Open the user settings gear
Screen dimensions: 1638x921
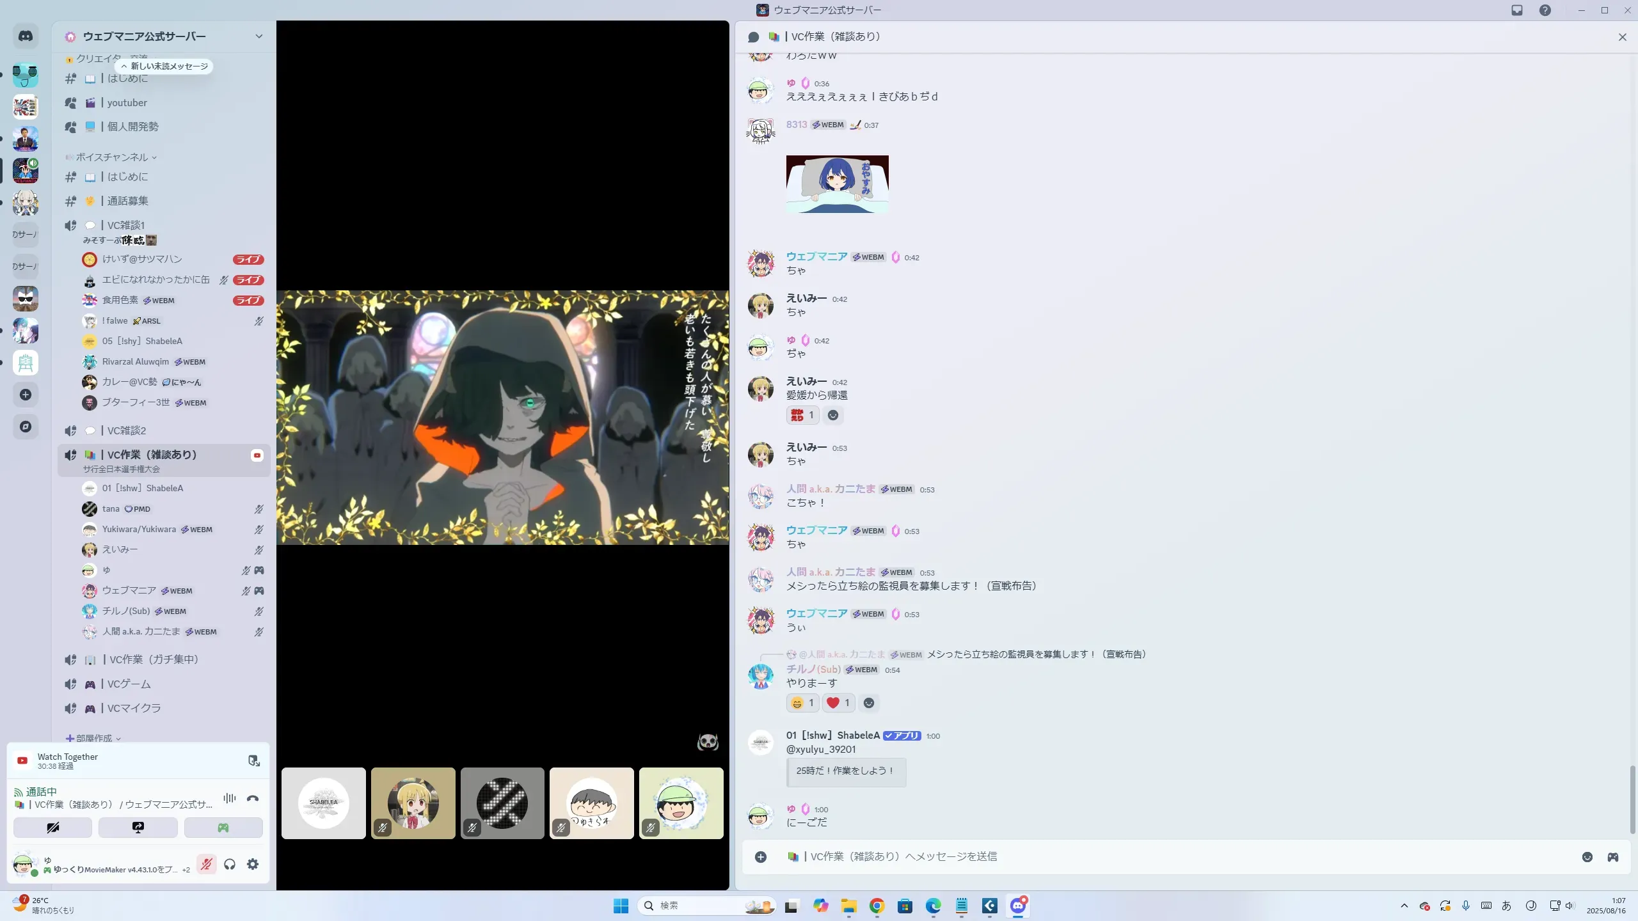[x=253, y=864]
